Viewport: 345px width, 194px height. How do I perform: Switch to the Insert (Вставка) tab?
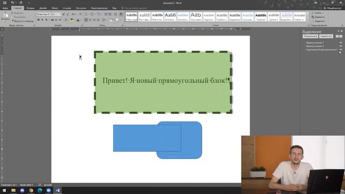coord(30,8)
